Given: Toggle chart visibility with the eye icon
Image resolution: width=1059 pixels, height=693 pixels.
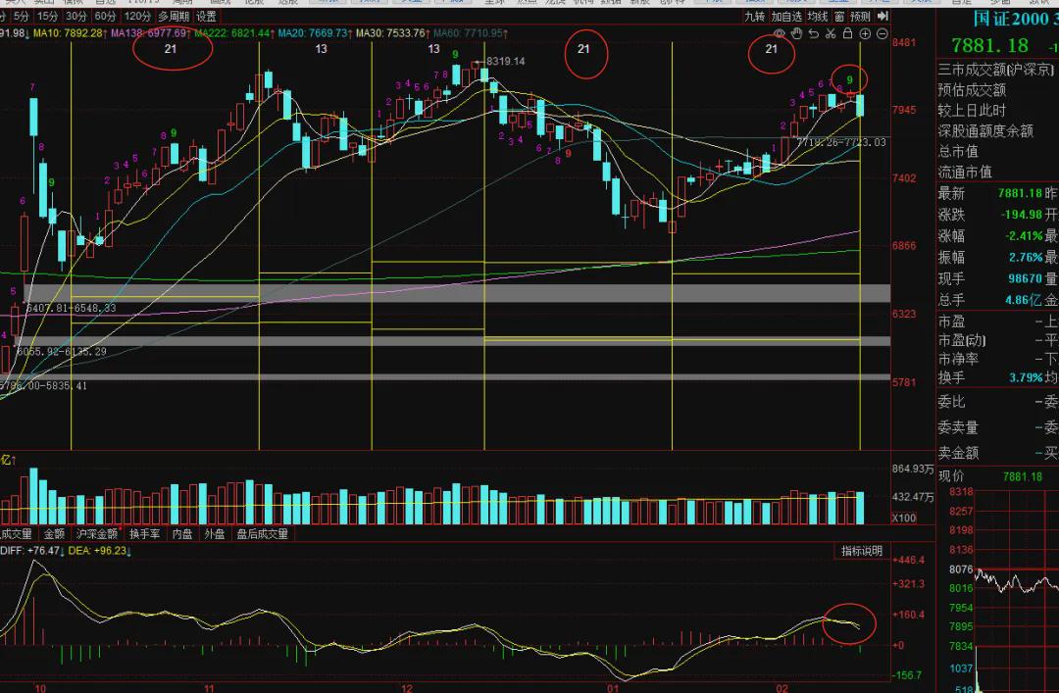Looking at the screenshot, I should pos(780,33).
